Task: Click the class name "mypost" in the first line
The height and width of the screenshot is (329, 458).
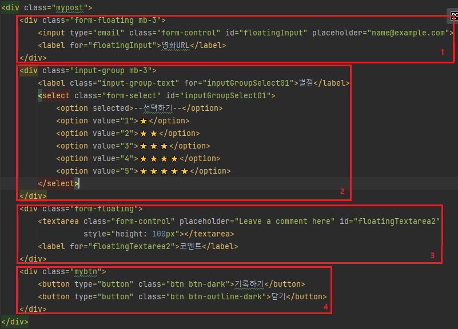Action: pyautogui.click(x=70, y=8)
